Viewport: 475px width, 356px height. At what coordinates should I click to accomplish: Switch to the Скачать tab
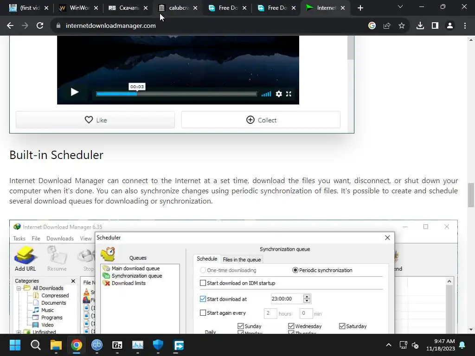click(x=126, y=8)
